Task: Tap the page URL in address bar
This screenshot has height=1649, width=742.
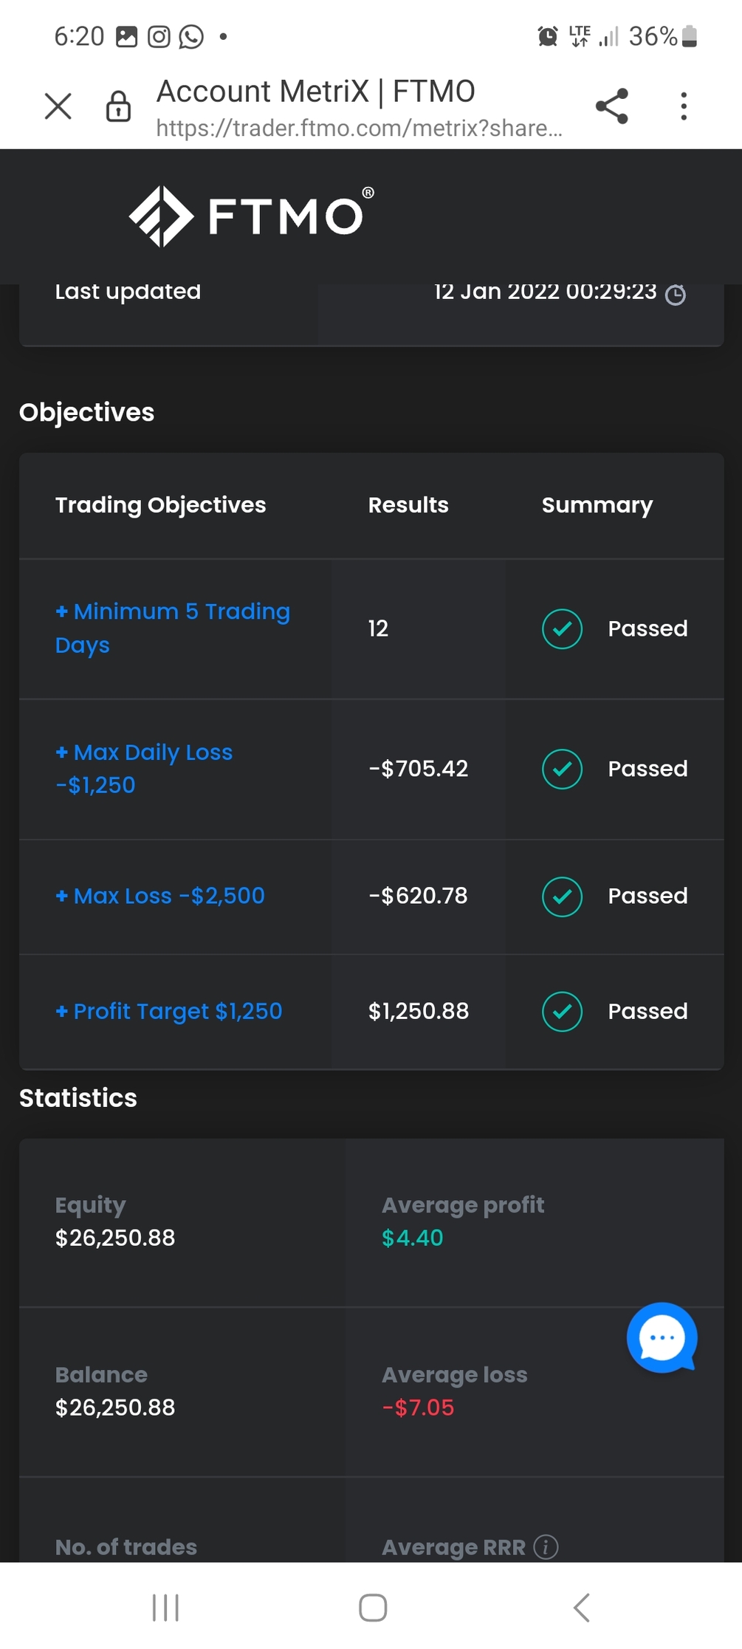Action: [x=359, y=128]
